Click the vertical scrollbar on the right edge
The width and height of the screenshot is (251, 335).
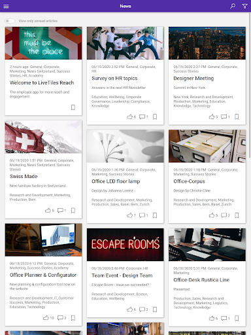click(x=250, y=85)
